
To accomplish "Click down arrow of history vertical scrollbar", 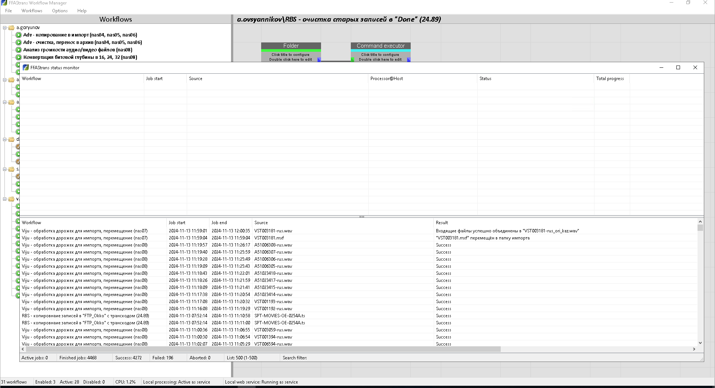I will (x=700, y=343).
